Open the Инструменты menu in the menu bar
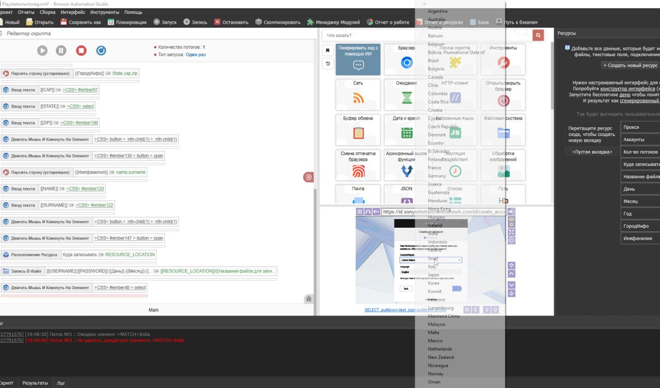 (x=105, y=12)
